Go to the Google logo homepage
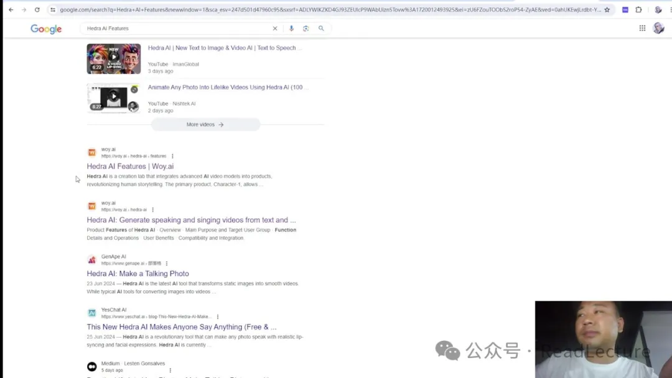This screenshot has width=672, height=378. 47,29
